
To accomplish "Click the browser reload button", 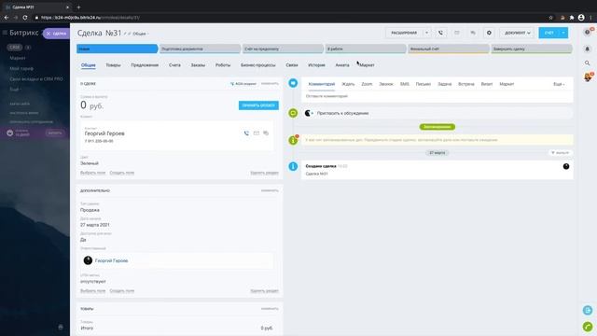I will (x=25, y=18).
